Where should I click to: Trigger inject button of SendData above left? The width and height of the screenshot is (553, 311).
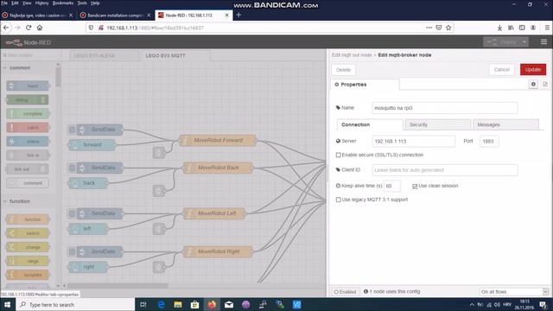72,213
